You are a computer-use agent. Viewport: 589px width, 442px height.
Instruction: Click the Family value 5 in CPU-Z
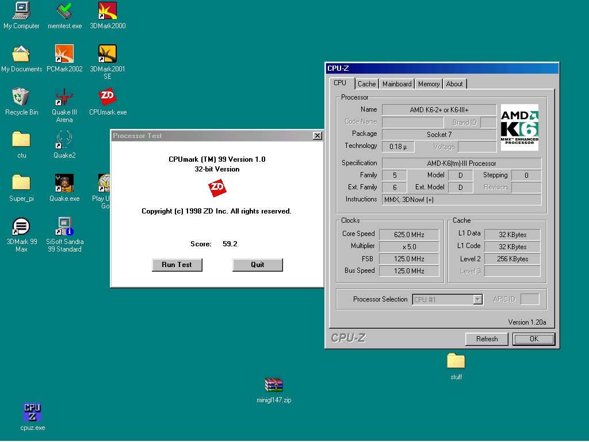coord(395,175)
